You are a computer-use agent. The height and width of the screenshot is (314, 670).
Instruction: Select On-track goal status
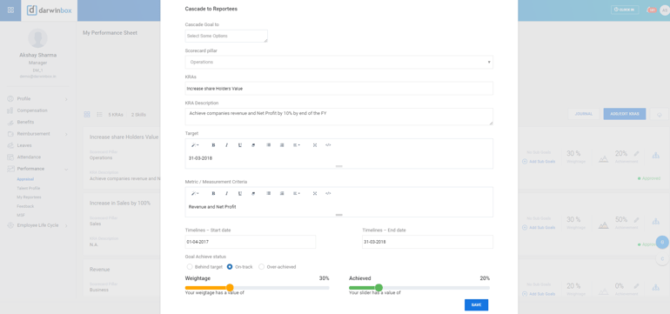[230, 266]
